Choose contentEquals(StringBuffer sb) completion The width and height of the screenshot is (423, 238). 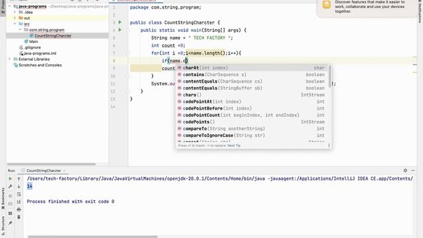click(x=252, y=88)
